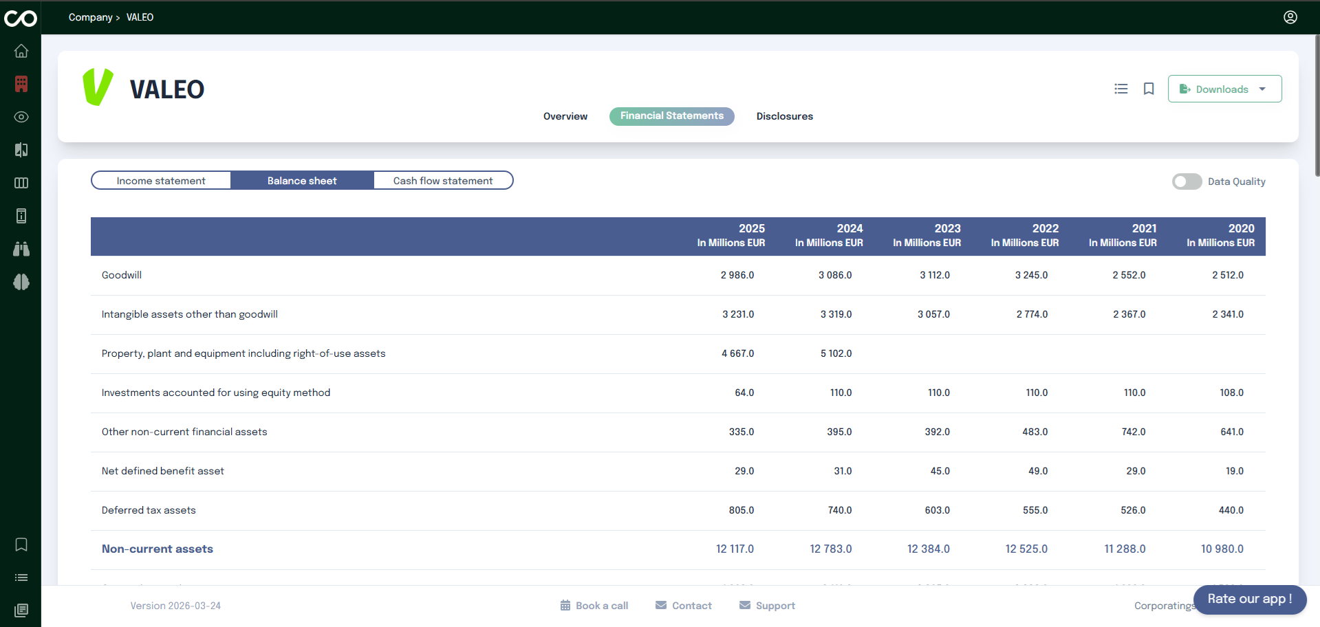
Task: Toggle the Data Quality switch
Action: 1187,181
